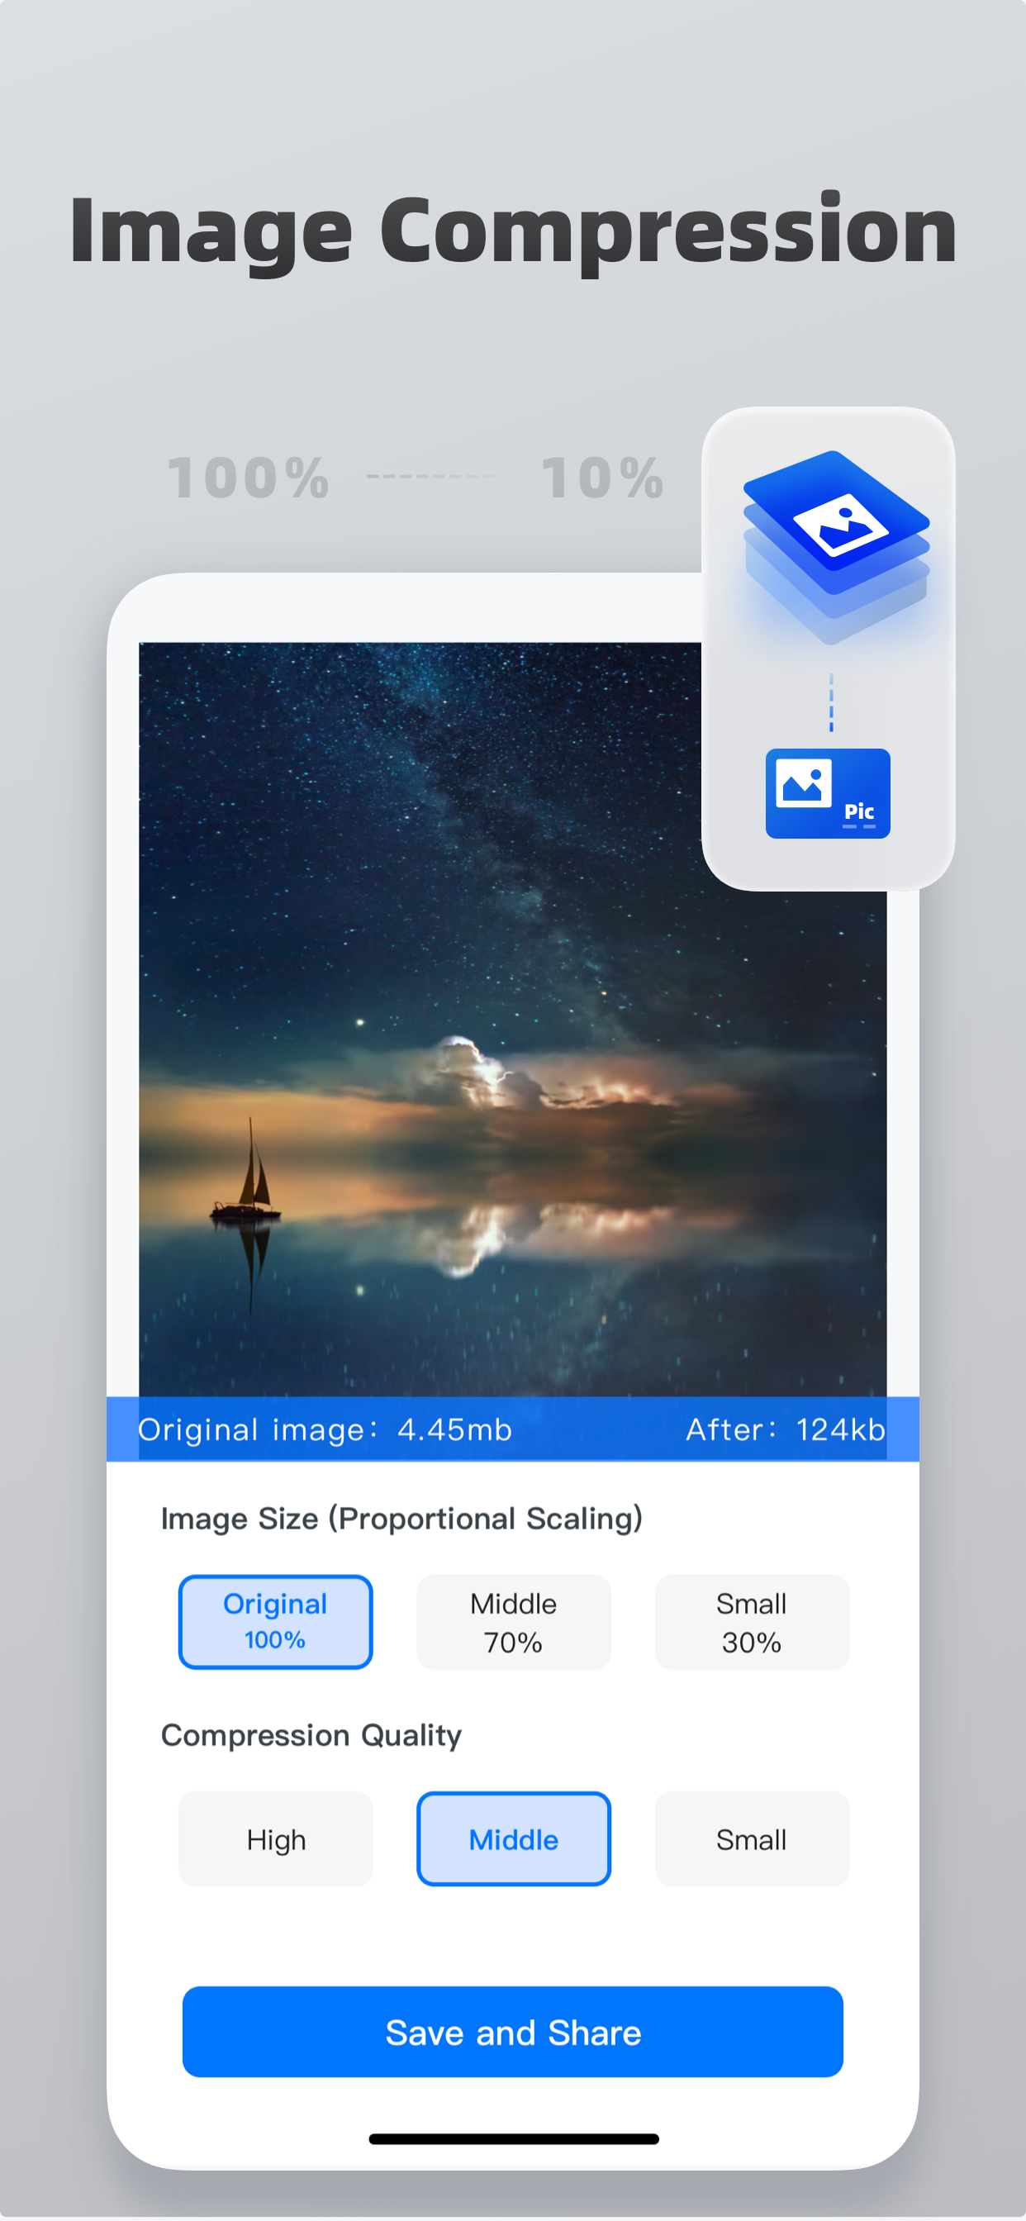
Task: Select Middle 70% image size
Action: (514, 1622)
